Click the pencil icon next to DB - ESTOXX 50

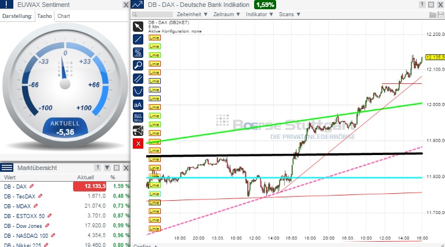tap(50, 216)
